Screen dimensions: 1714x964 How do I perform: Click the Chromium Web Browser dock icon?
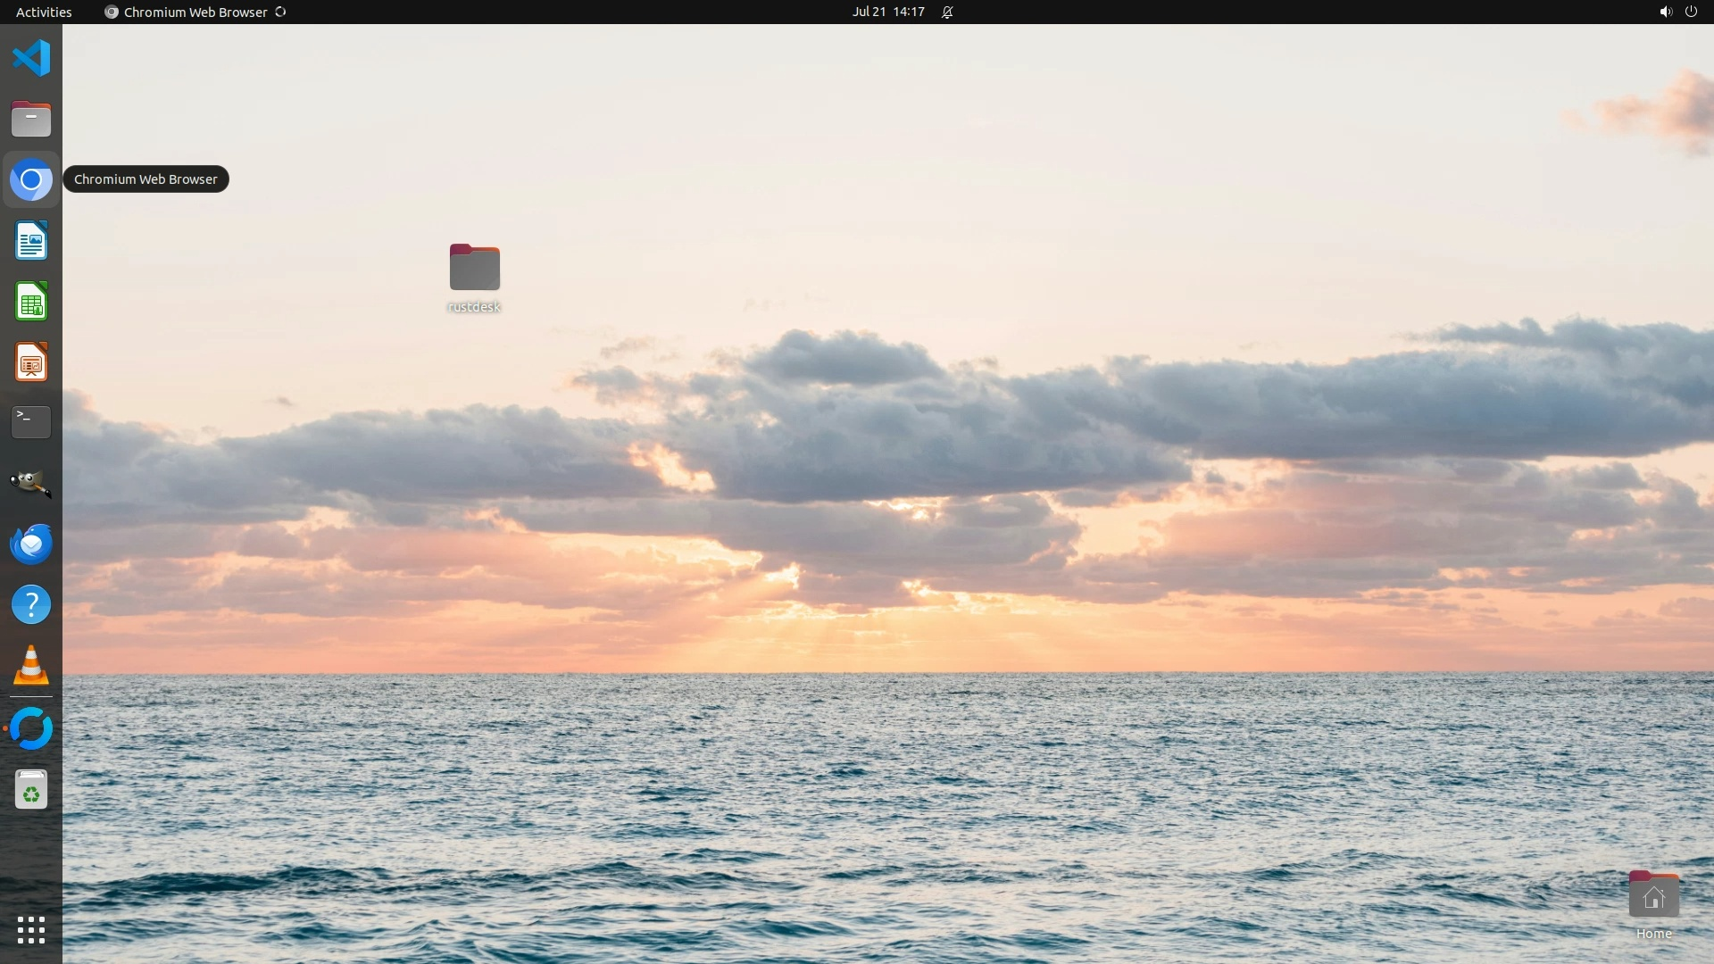31,180
